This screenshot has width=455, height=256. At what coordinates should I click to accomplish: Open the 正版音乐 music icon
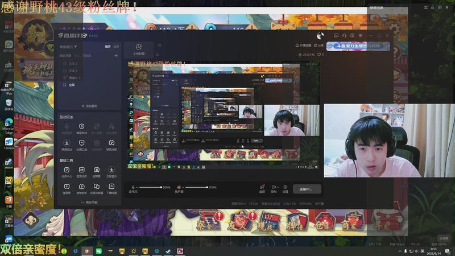(x=111, y=172)
